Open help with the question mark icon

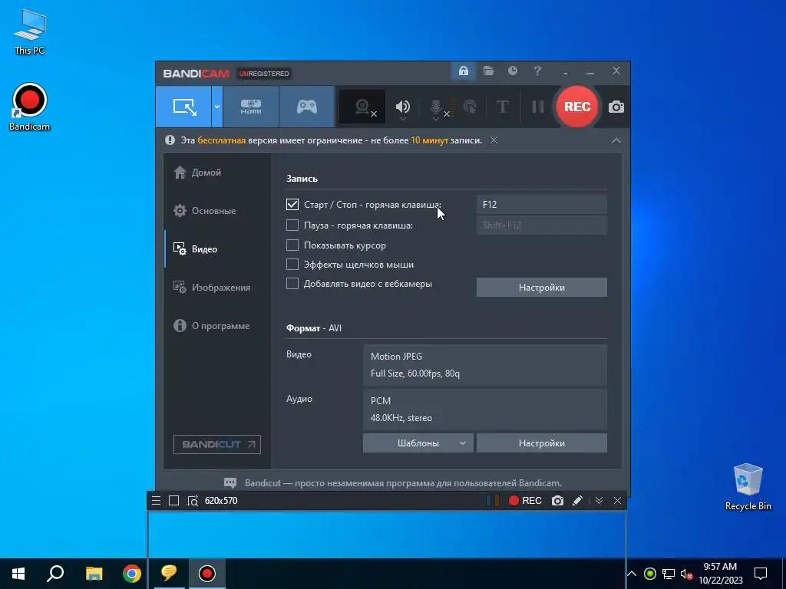[x=537, y=71]
